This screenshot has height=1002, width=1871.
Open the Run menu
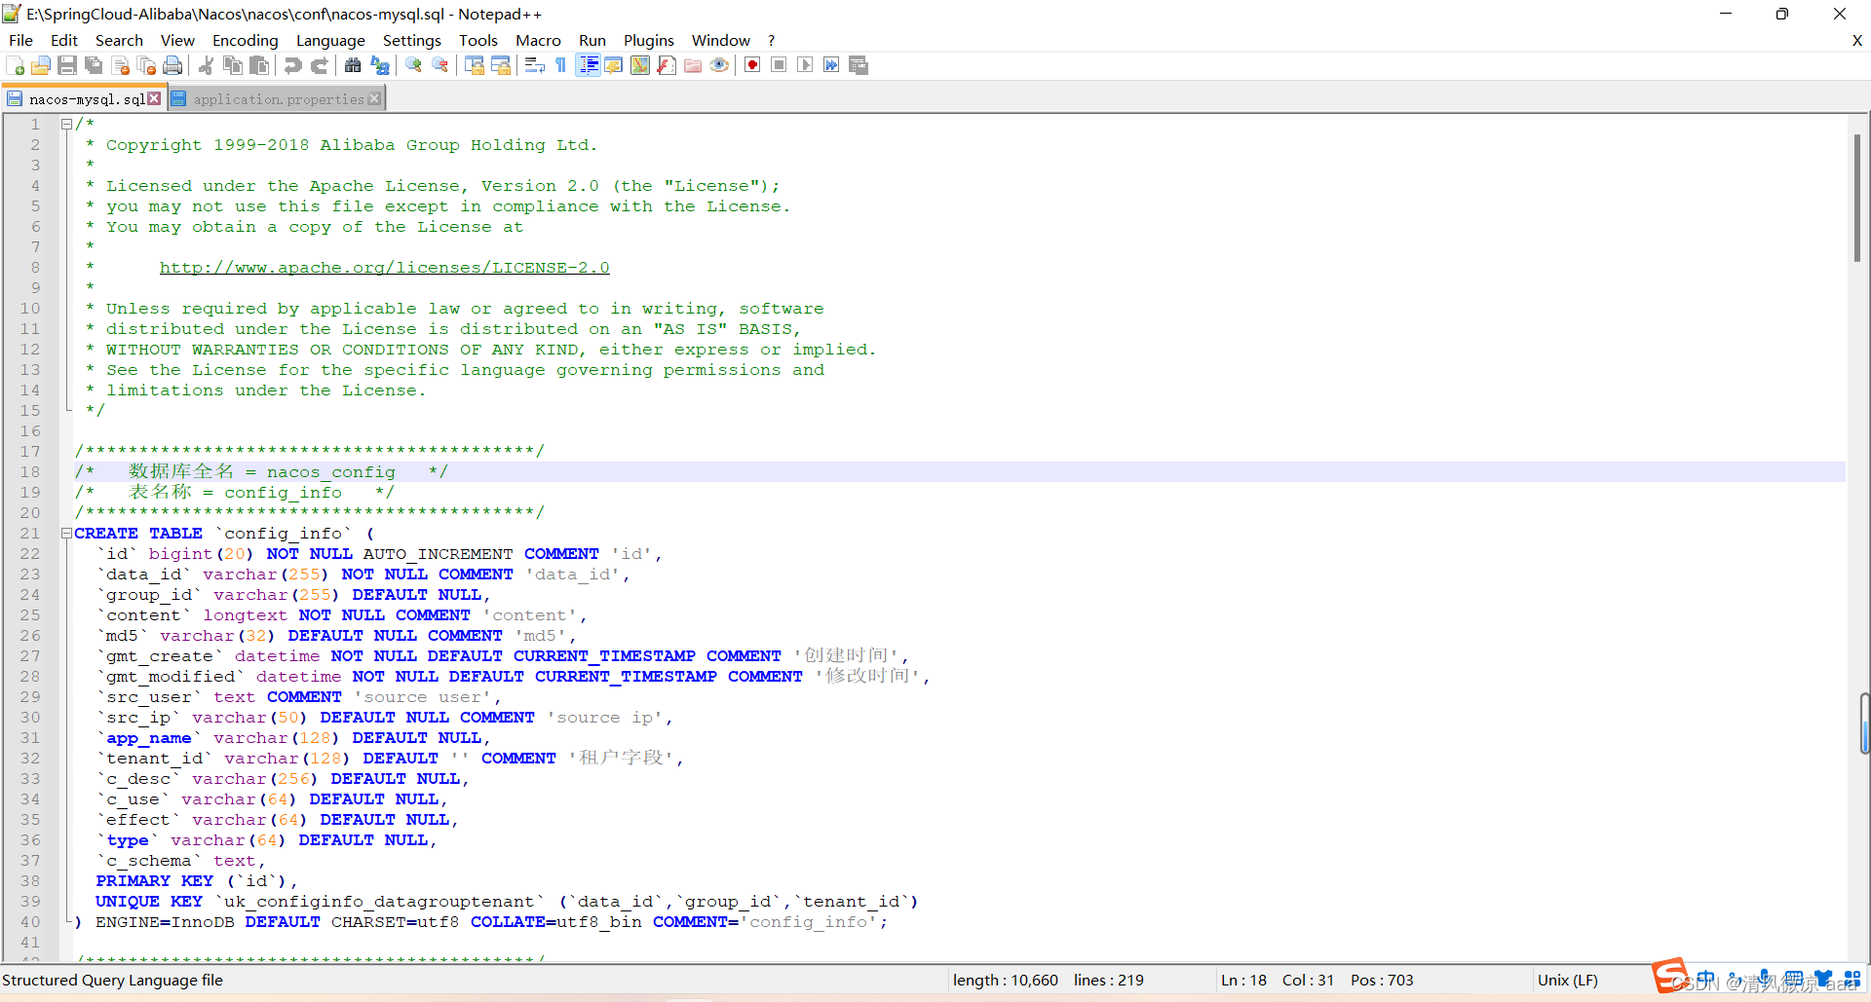point(592,40)
